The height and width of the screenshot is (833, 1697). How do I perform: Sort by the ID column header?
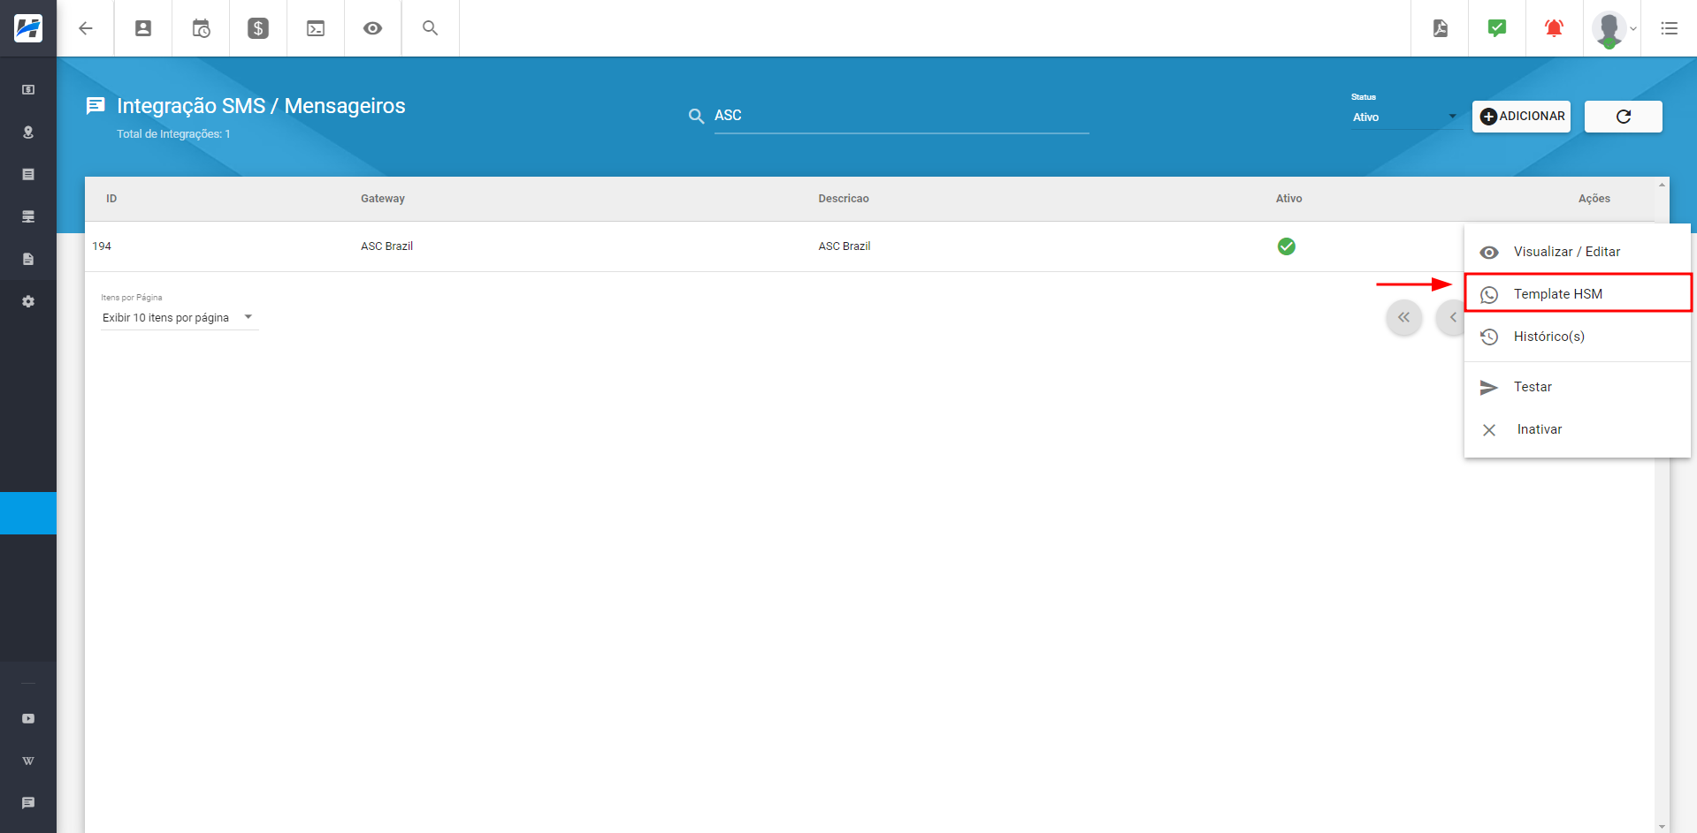pyautogui.click(x=111, y=199)
